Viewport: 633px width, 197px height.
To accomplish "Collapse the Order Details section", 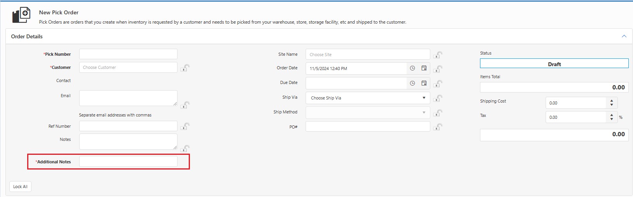I will [x=624, y=36].
